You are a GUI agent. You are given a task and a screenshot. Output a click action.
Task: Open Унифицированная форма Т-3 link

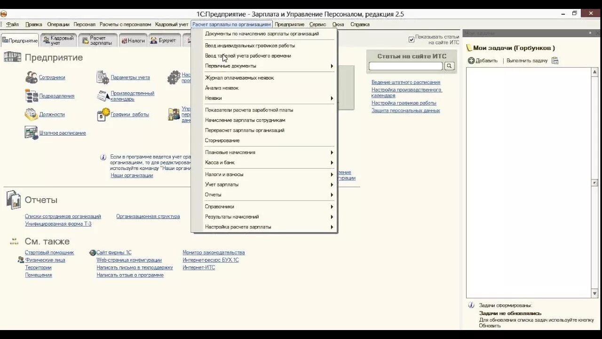(x=58, y=224)
